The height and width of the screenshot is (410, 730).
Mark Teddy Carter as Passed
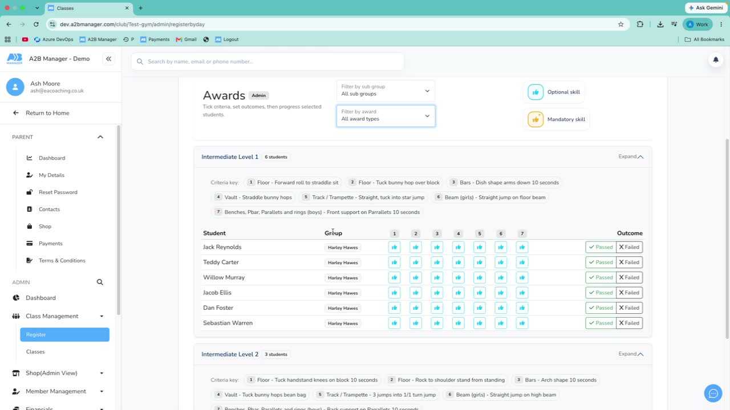pyautogui.click(x=601, y=263)
